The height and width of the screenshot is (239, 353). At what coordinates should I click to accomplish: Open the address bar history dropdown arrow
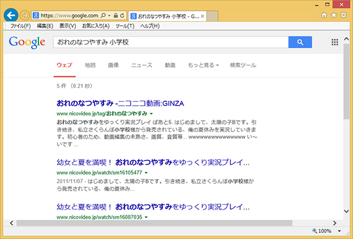point(109,16)
